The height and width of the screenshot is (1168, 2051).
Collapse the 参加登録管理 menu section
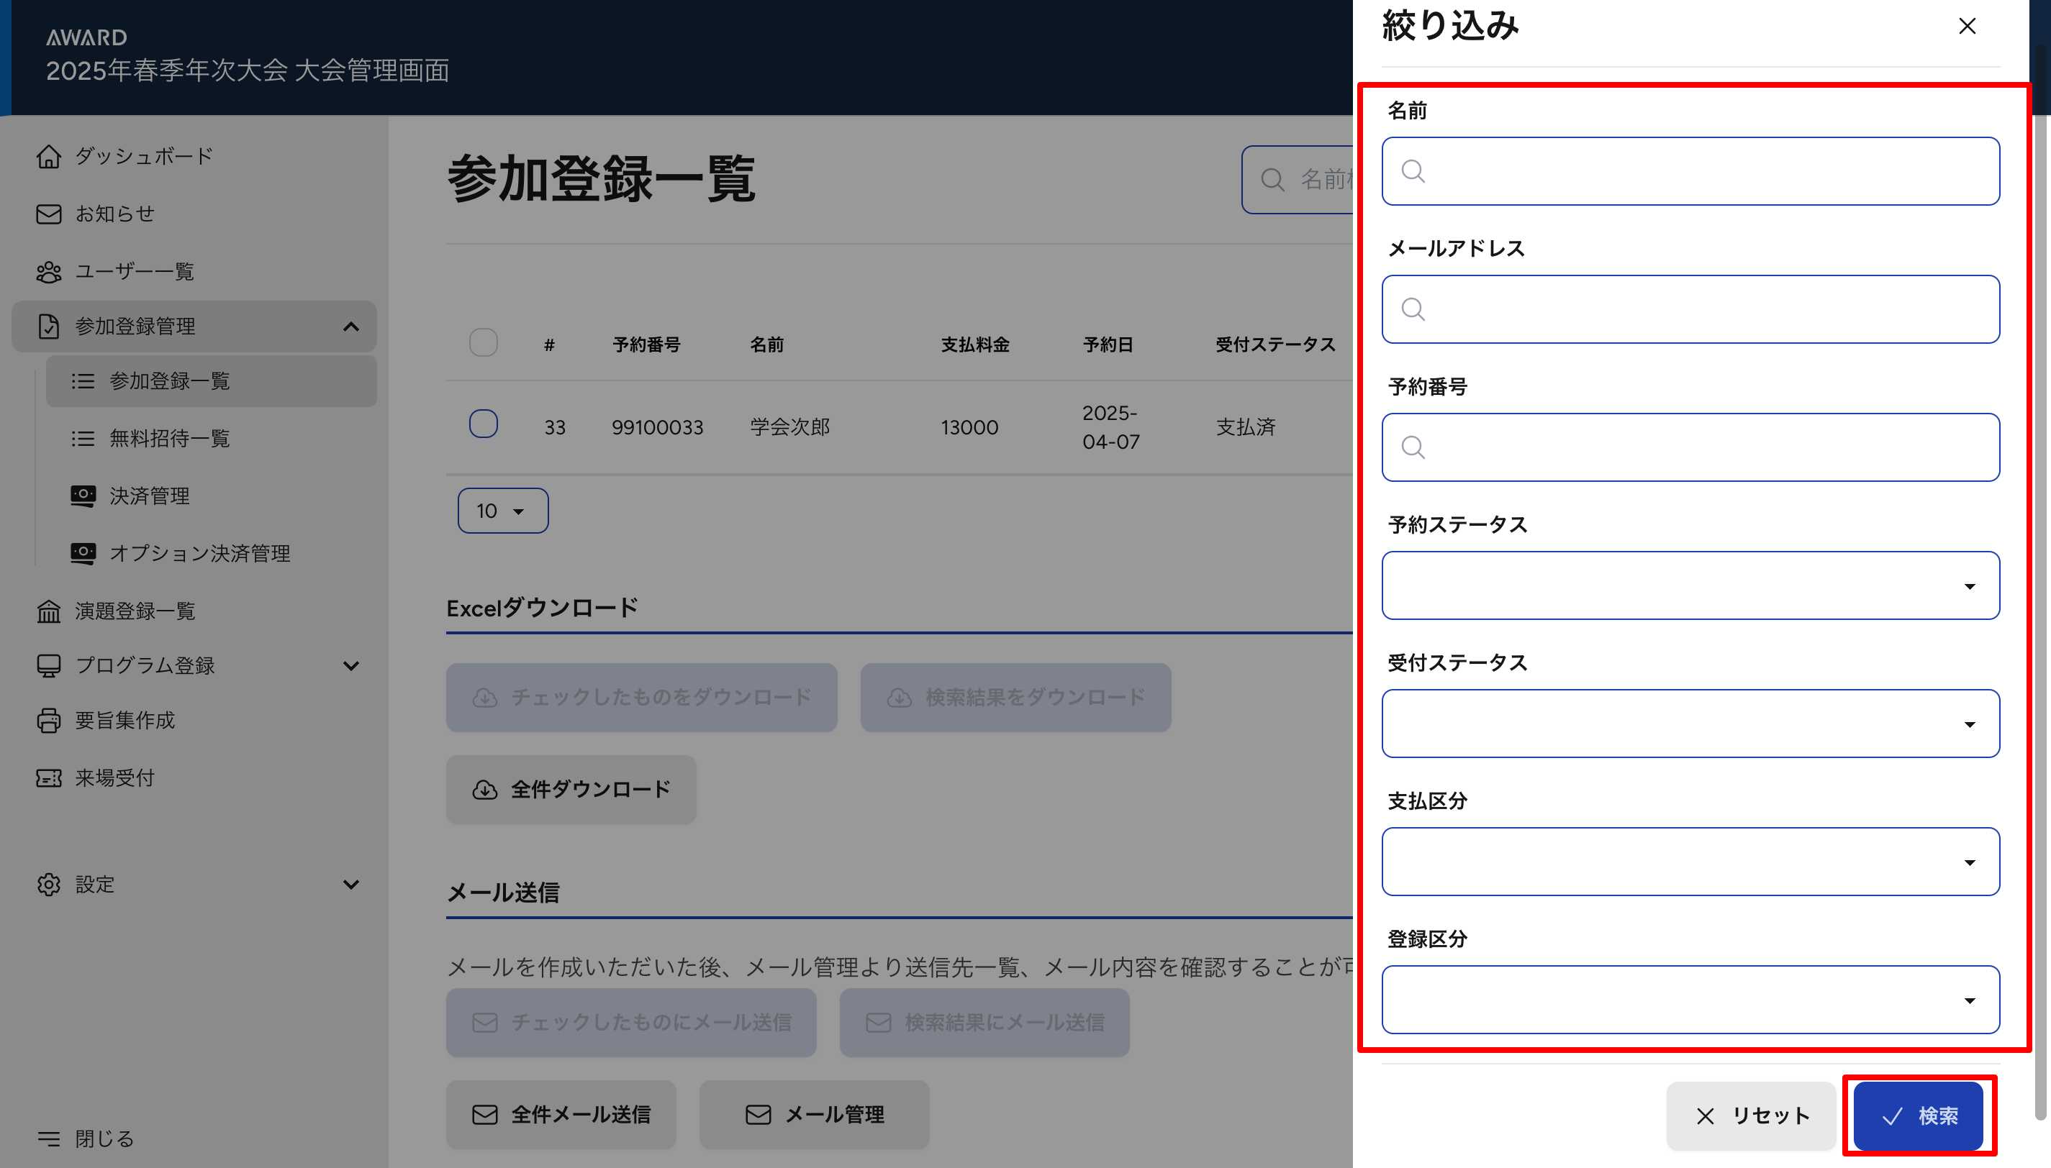point(350,327)
